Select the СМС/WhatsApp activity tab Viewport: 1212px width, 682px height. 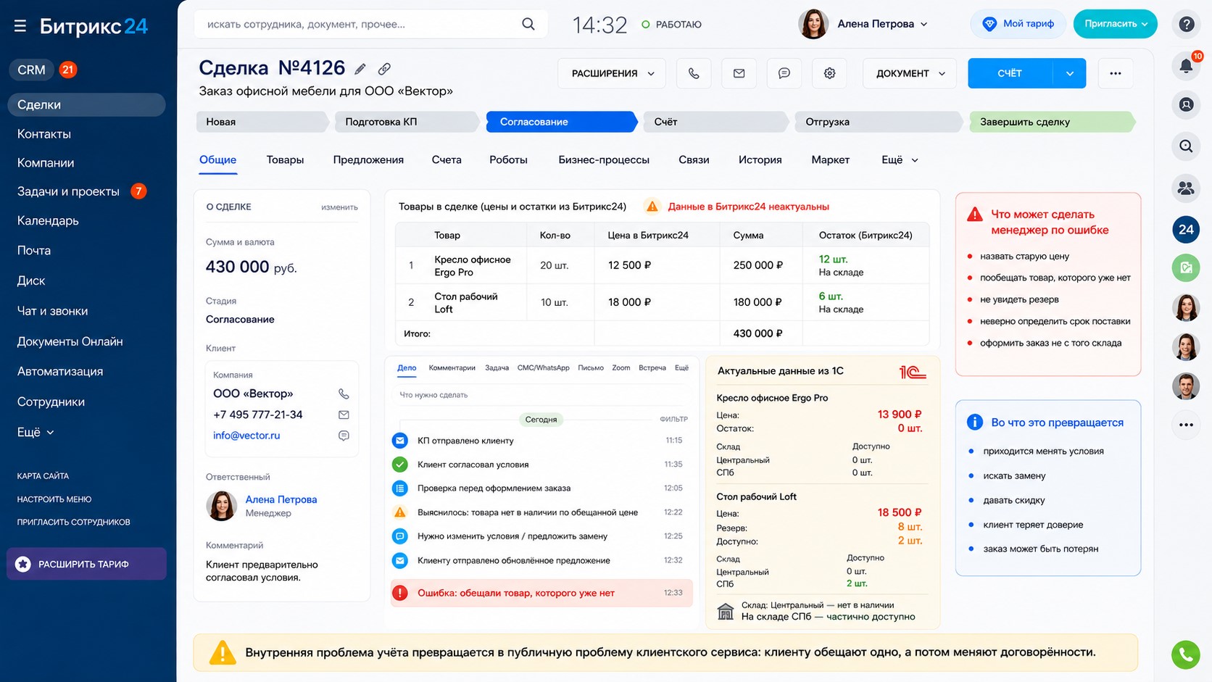click(x=543, y=368)
